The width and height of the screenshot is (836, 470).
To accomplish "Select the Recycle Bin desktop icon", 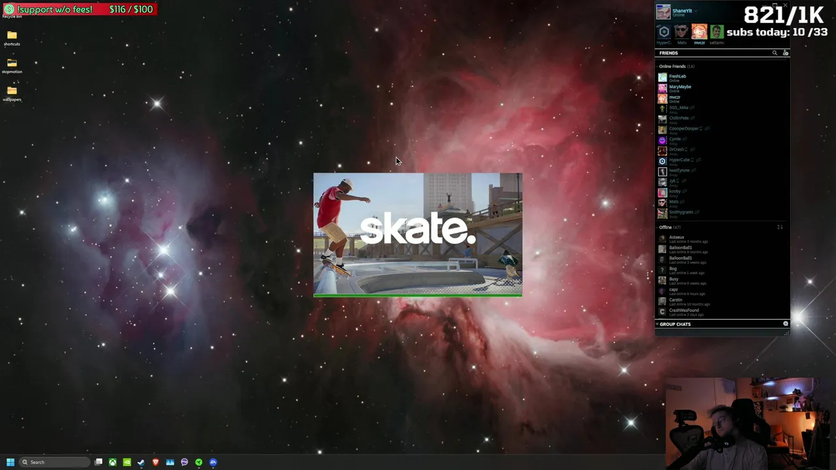I will pyautogui.click(x=11, y=16).
